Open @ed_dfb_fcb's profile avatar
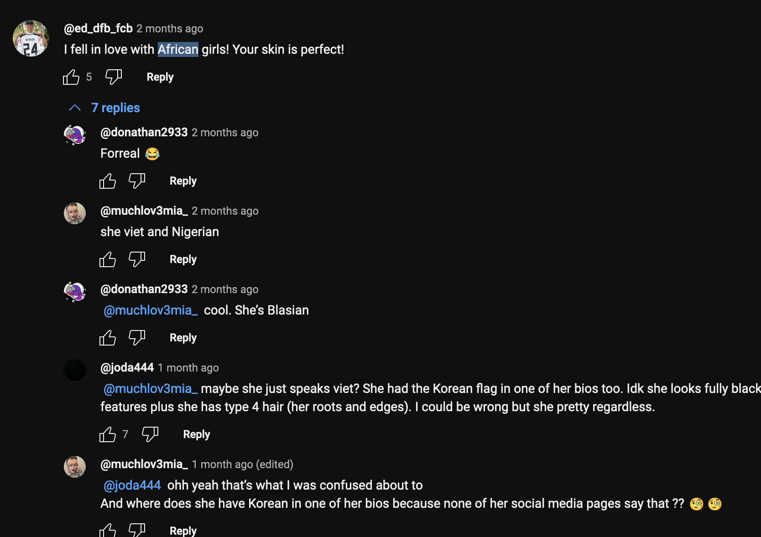Image resolution: width=761 pixels, height=537 pixels. coord(31,38)
